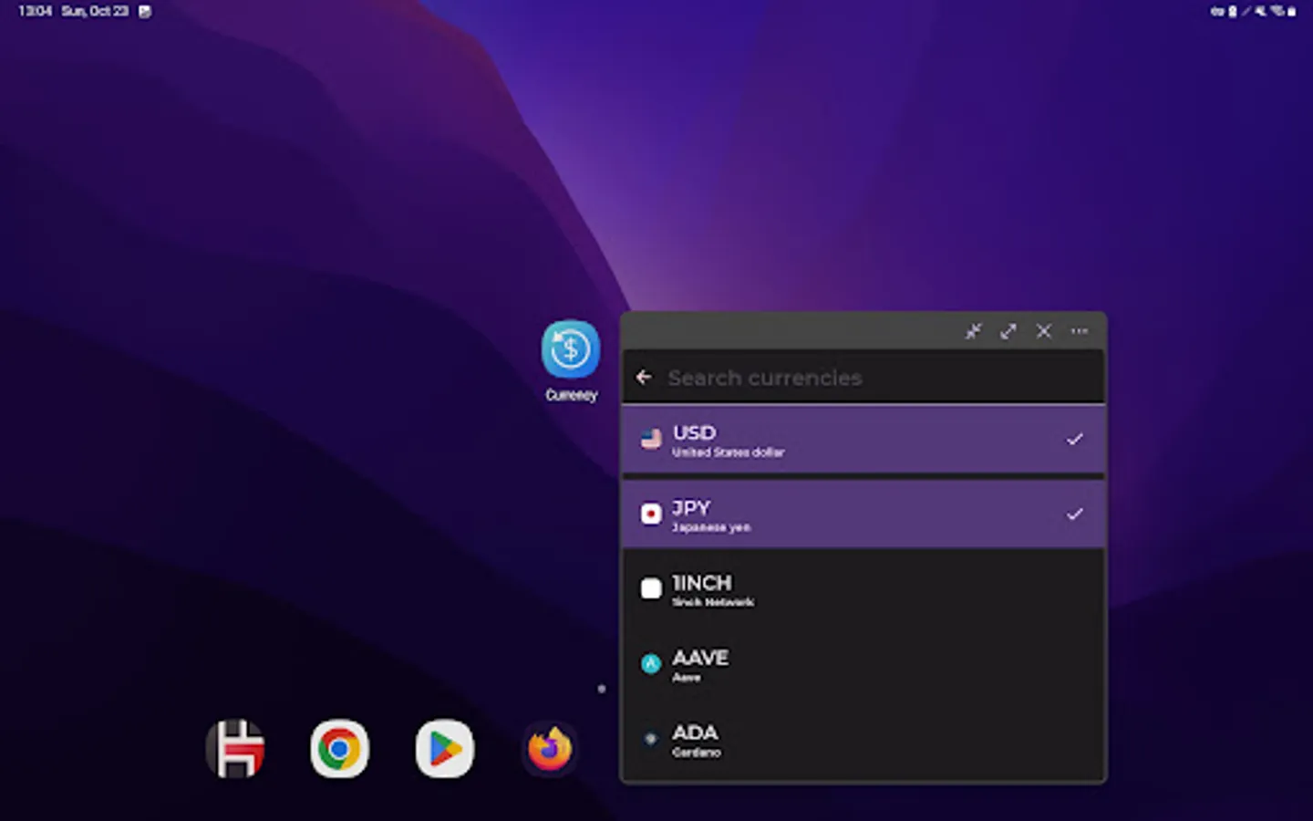Expand floating window with diagonal arrows icon
Image resolution: width=1313 pixels, height=821 pixels.
point(1008,331)
